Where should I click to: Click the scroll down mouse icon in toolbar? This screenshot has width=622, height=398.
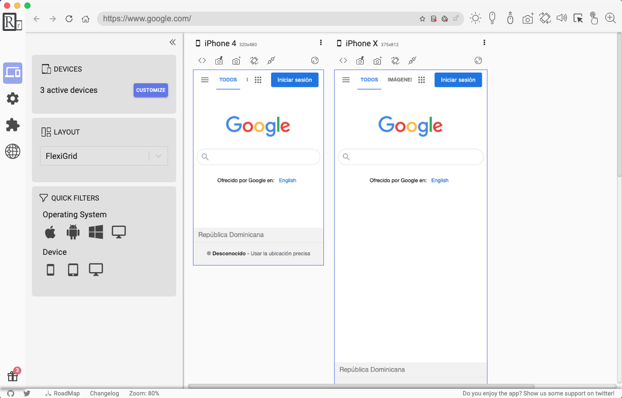pos(492,18)
